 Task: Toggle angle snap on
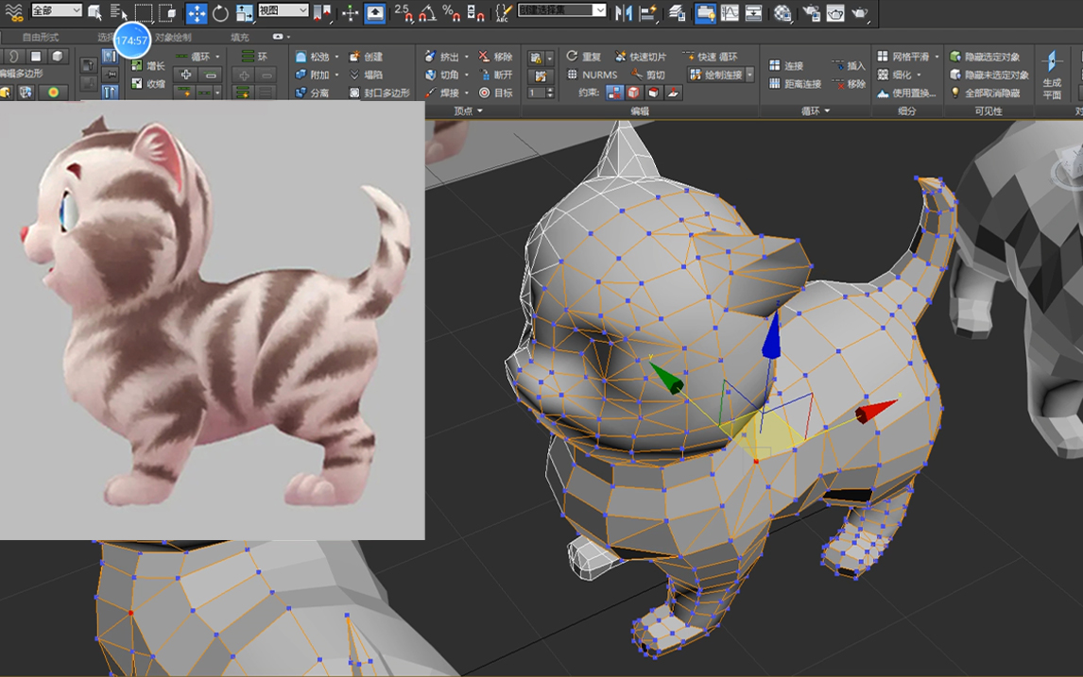427,12
